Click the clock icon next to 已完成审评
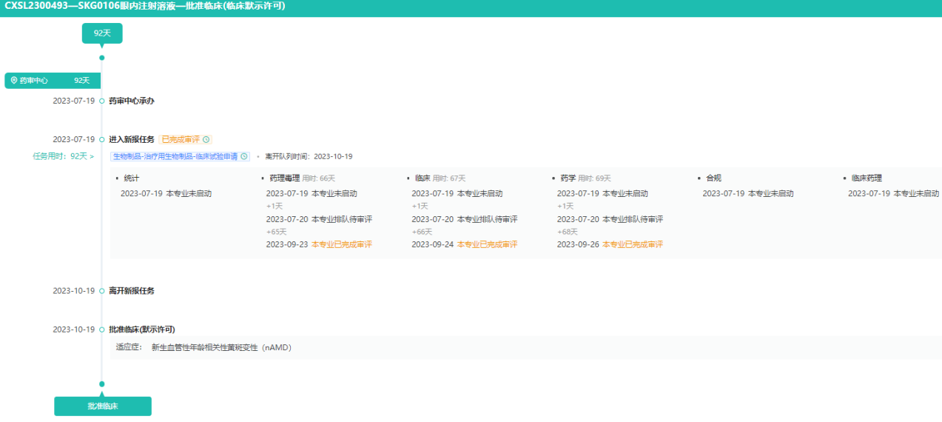Viewport: 942px width, 422px height. [x=206, y=139]
